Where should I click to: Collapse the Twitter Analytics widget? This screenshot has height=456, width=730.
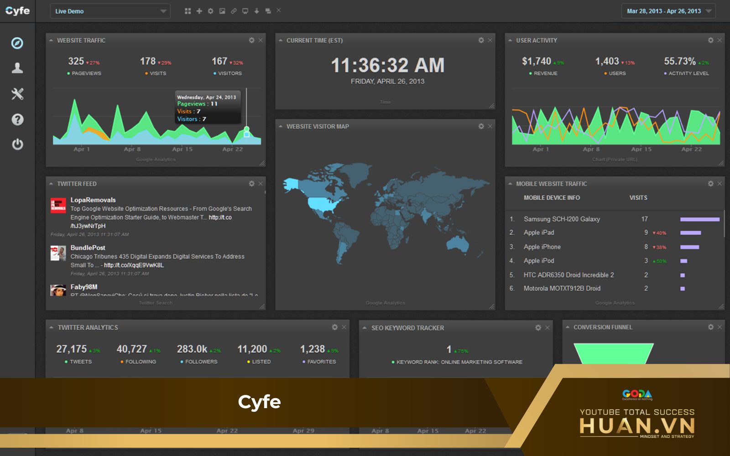click(x=51, y=327)
